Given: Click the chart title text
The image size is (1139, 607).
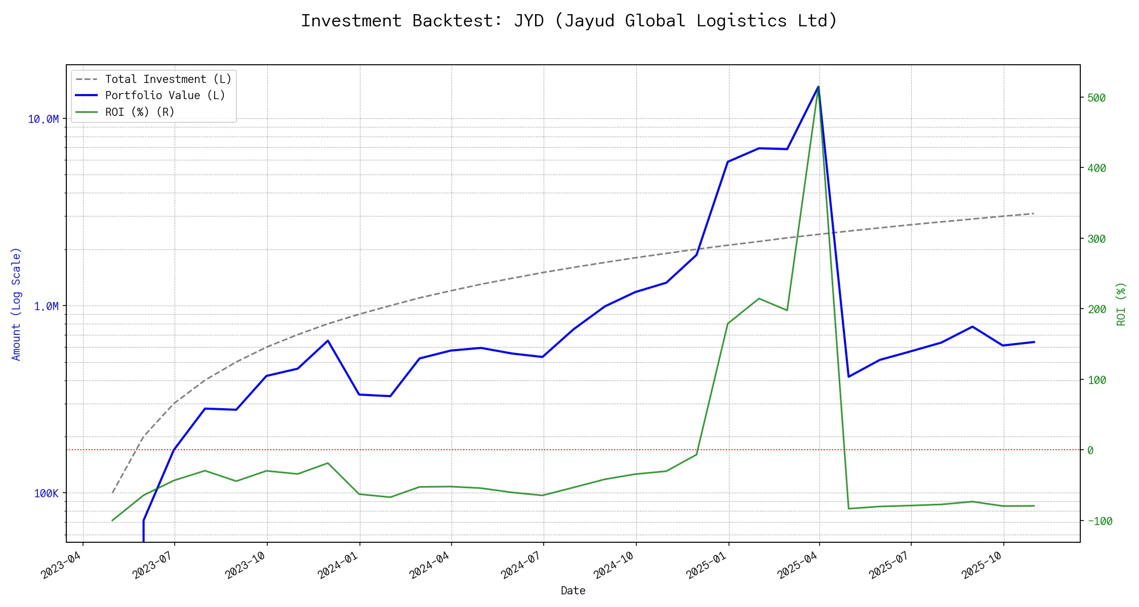Looking at the screenshot, I should (x=569, y=21).
